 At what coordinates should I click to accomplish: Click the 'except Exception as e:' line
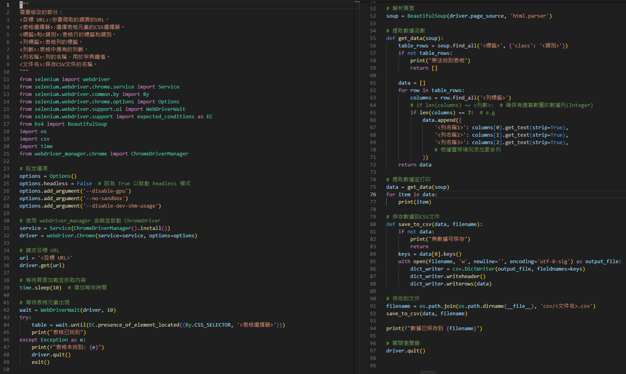click(x=52, y=340)
